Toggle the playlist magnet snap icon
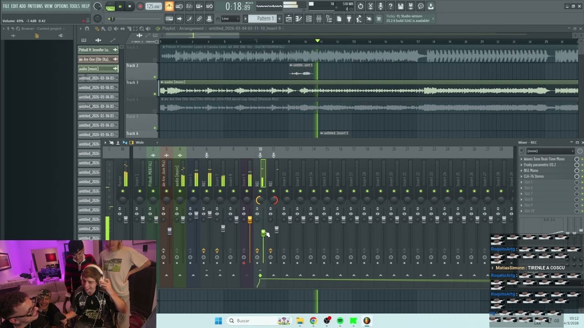The height and width of the screenshot is (328, 584). click(87, 29)
